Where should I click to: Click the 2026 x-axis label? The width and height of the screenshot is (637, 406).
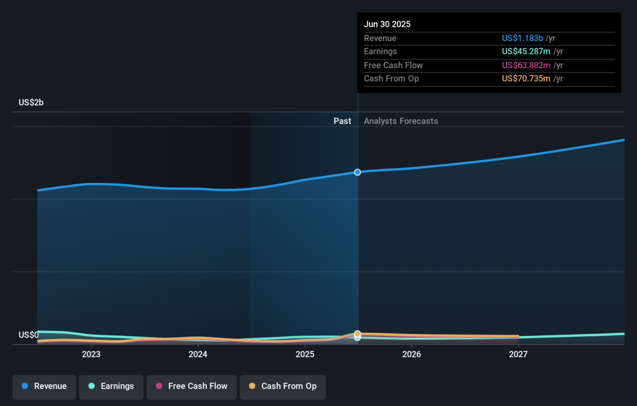[x=411, y=354]
